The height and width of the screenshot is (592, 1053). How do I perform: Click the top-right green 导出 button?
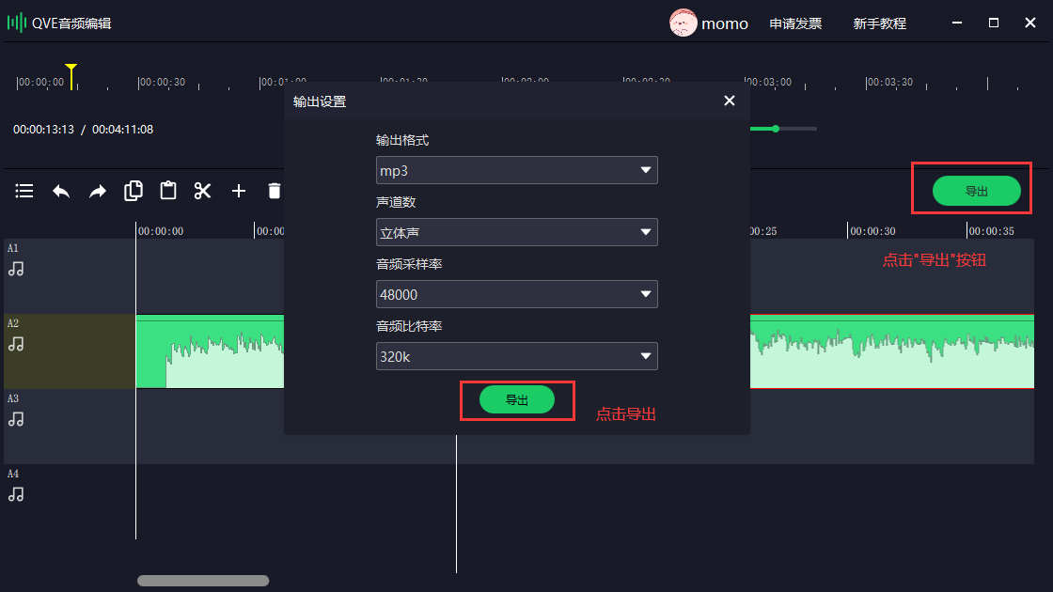[976, 191]
